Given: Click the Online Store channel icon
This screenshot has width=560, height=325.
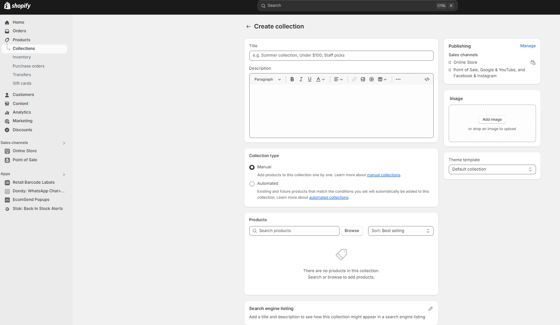Looking at the screenshot, I should coord(7,151).
